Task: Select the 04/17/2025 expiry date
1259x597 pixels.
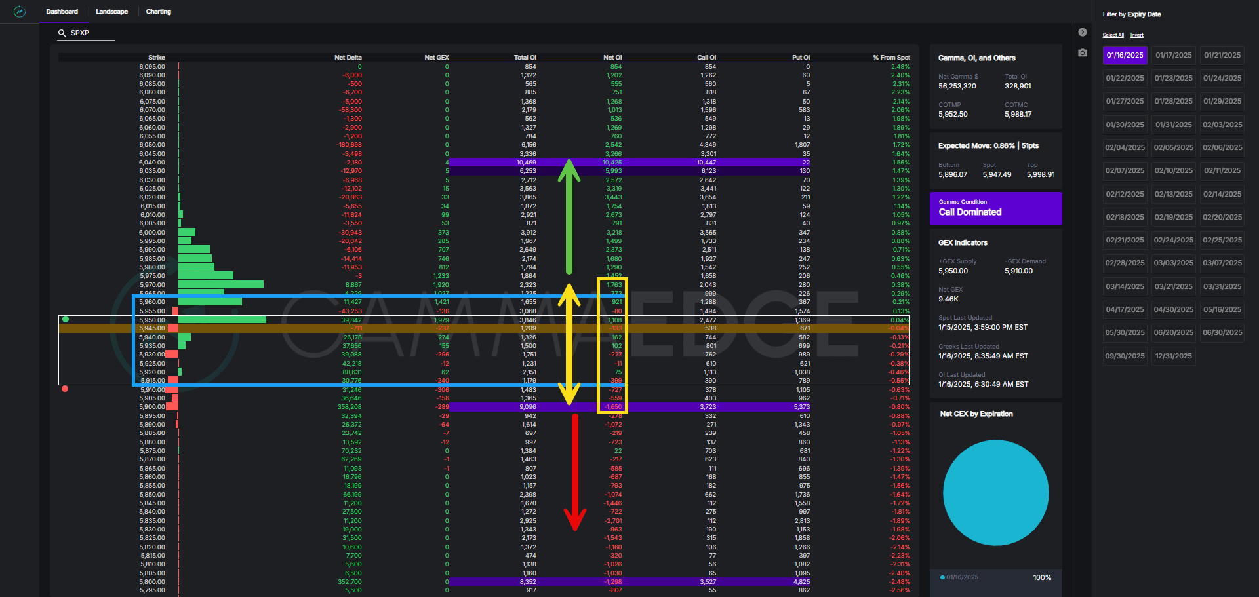Action: 1125,310
